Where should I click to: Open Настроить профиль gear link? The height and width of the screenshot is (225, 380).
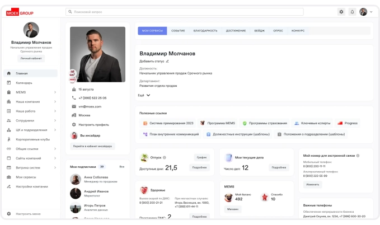(91, 125)
